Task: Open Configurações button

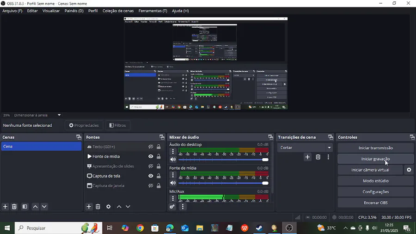Action: pos(376,192)
